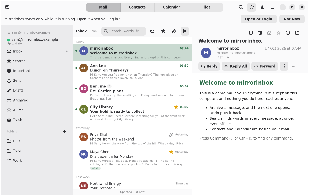Open the Inbox folder in sidebar
The image size is (309, 196).
click(37, 51)
